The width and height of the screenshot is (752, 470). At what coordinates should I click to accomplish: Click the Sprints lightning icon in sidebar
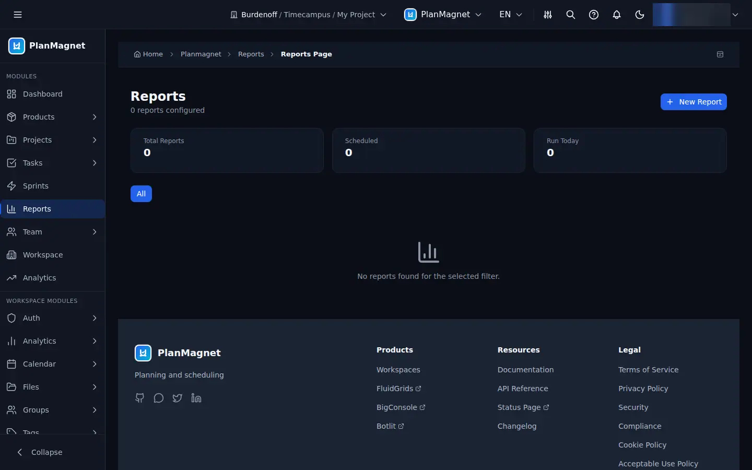(x=11, y=186)
